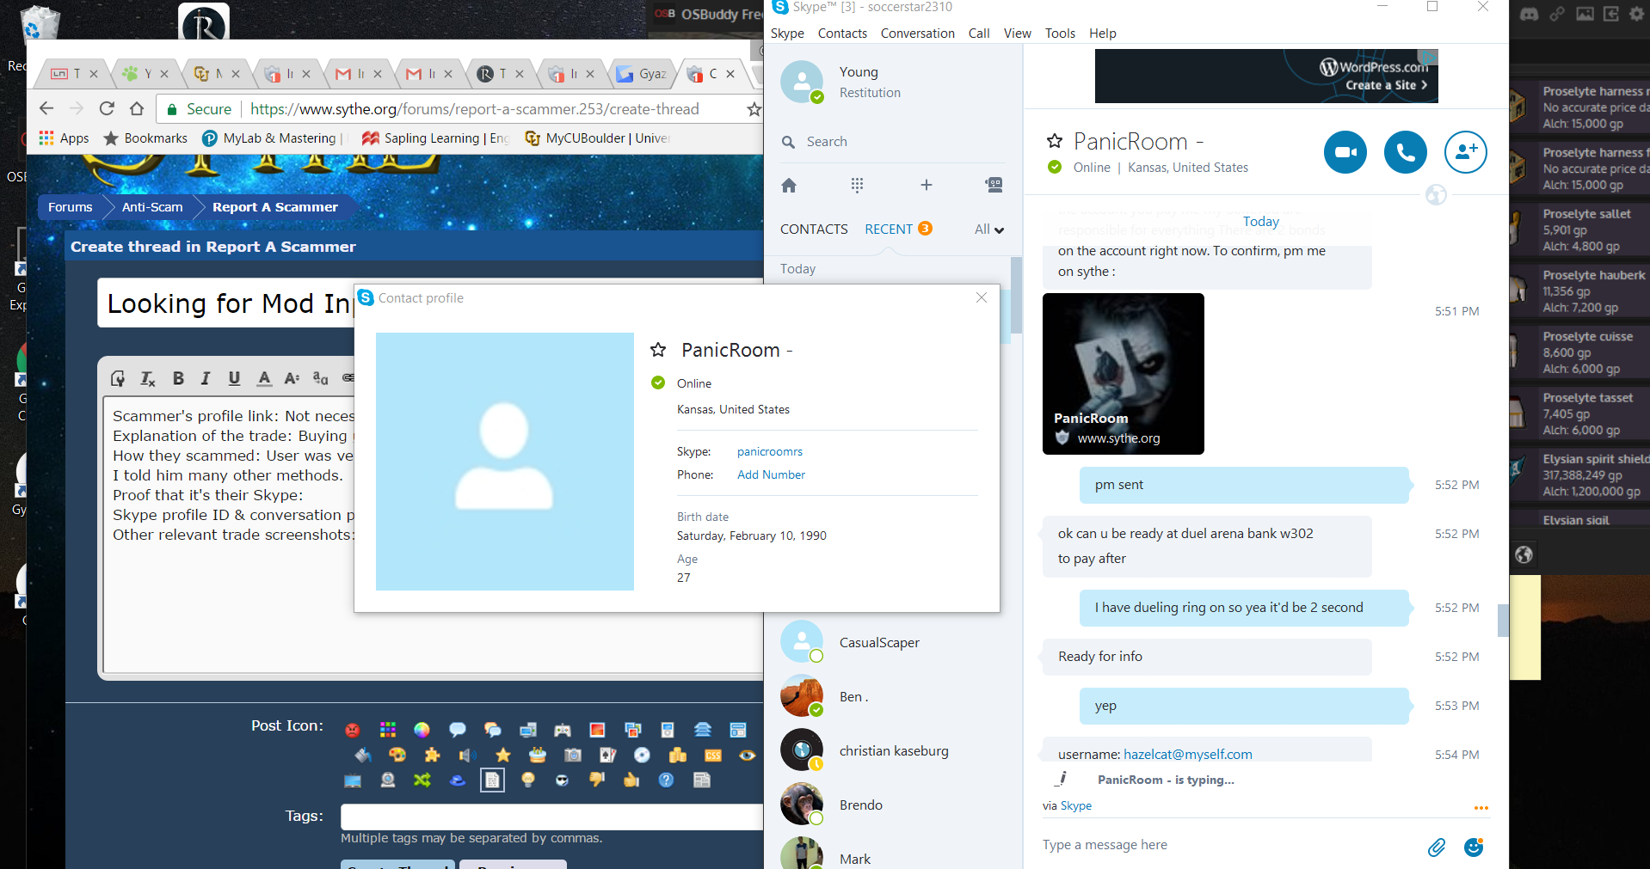Viewport: 1650px width, 869px height.
Task: Close the Contact profile dialog
Action: [982, 297]
